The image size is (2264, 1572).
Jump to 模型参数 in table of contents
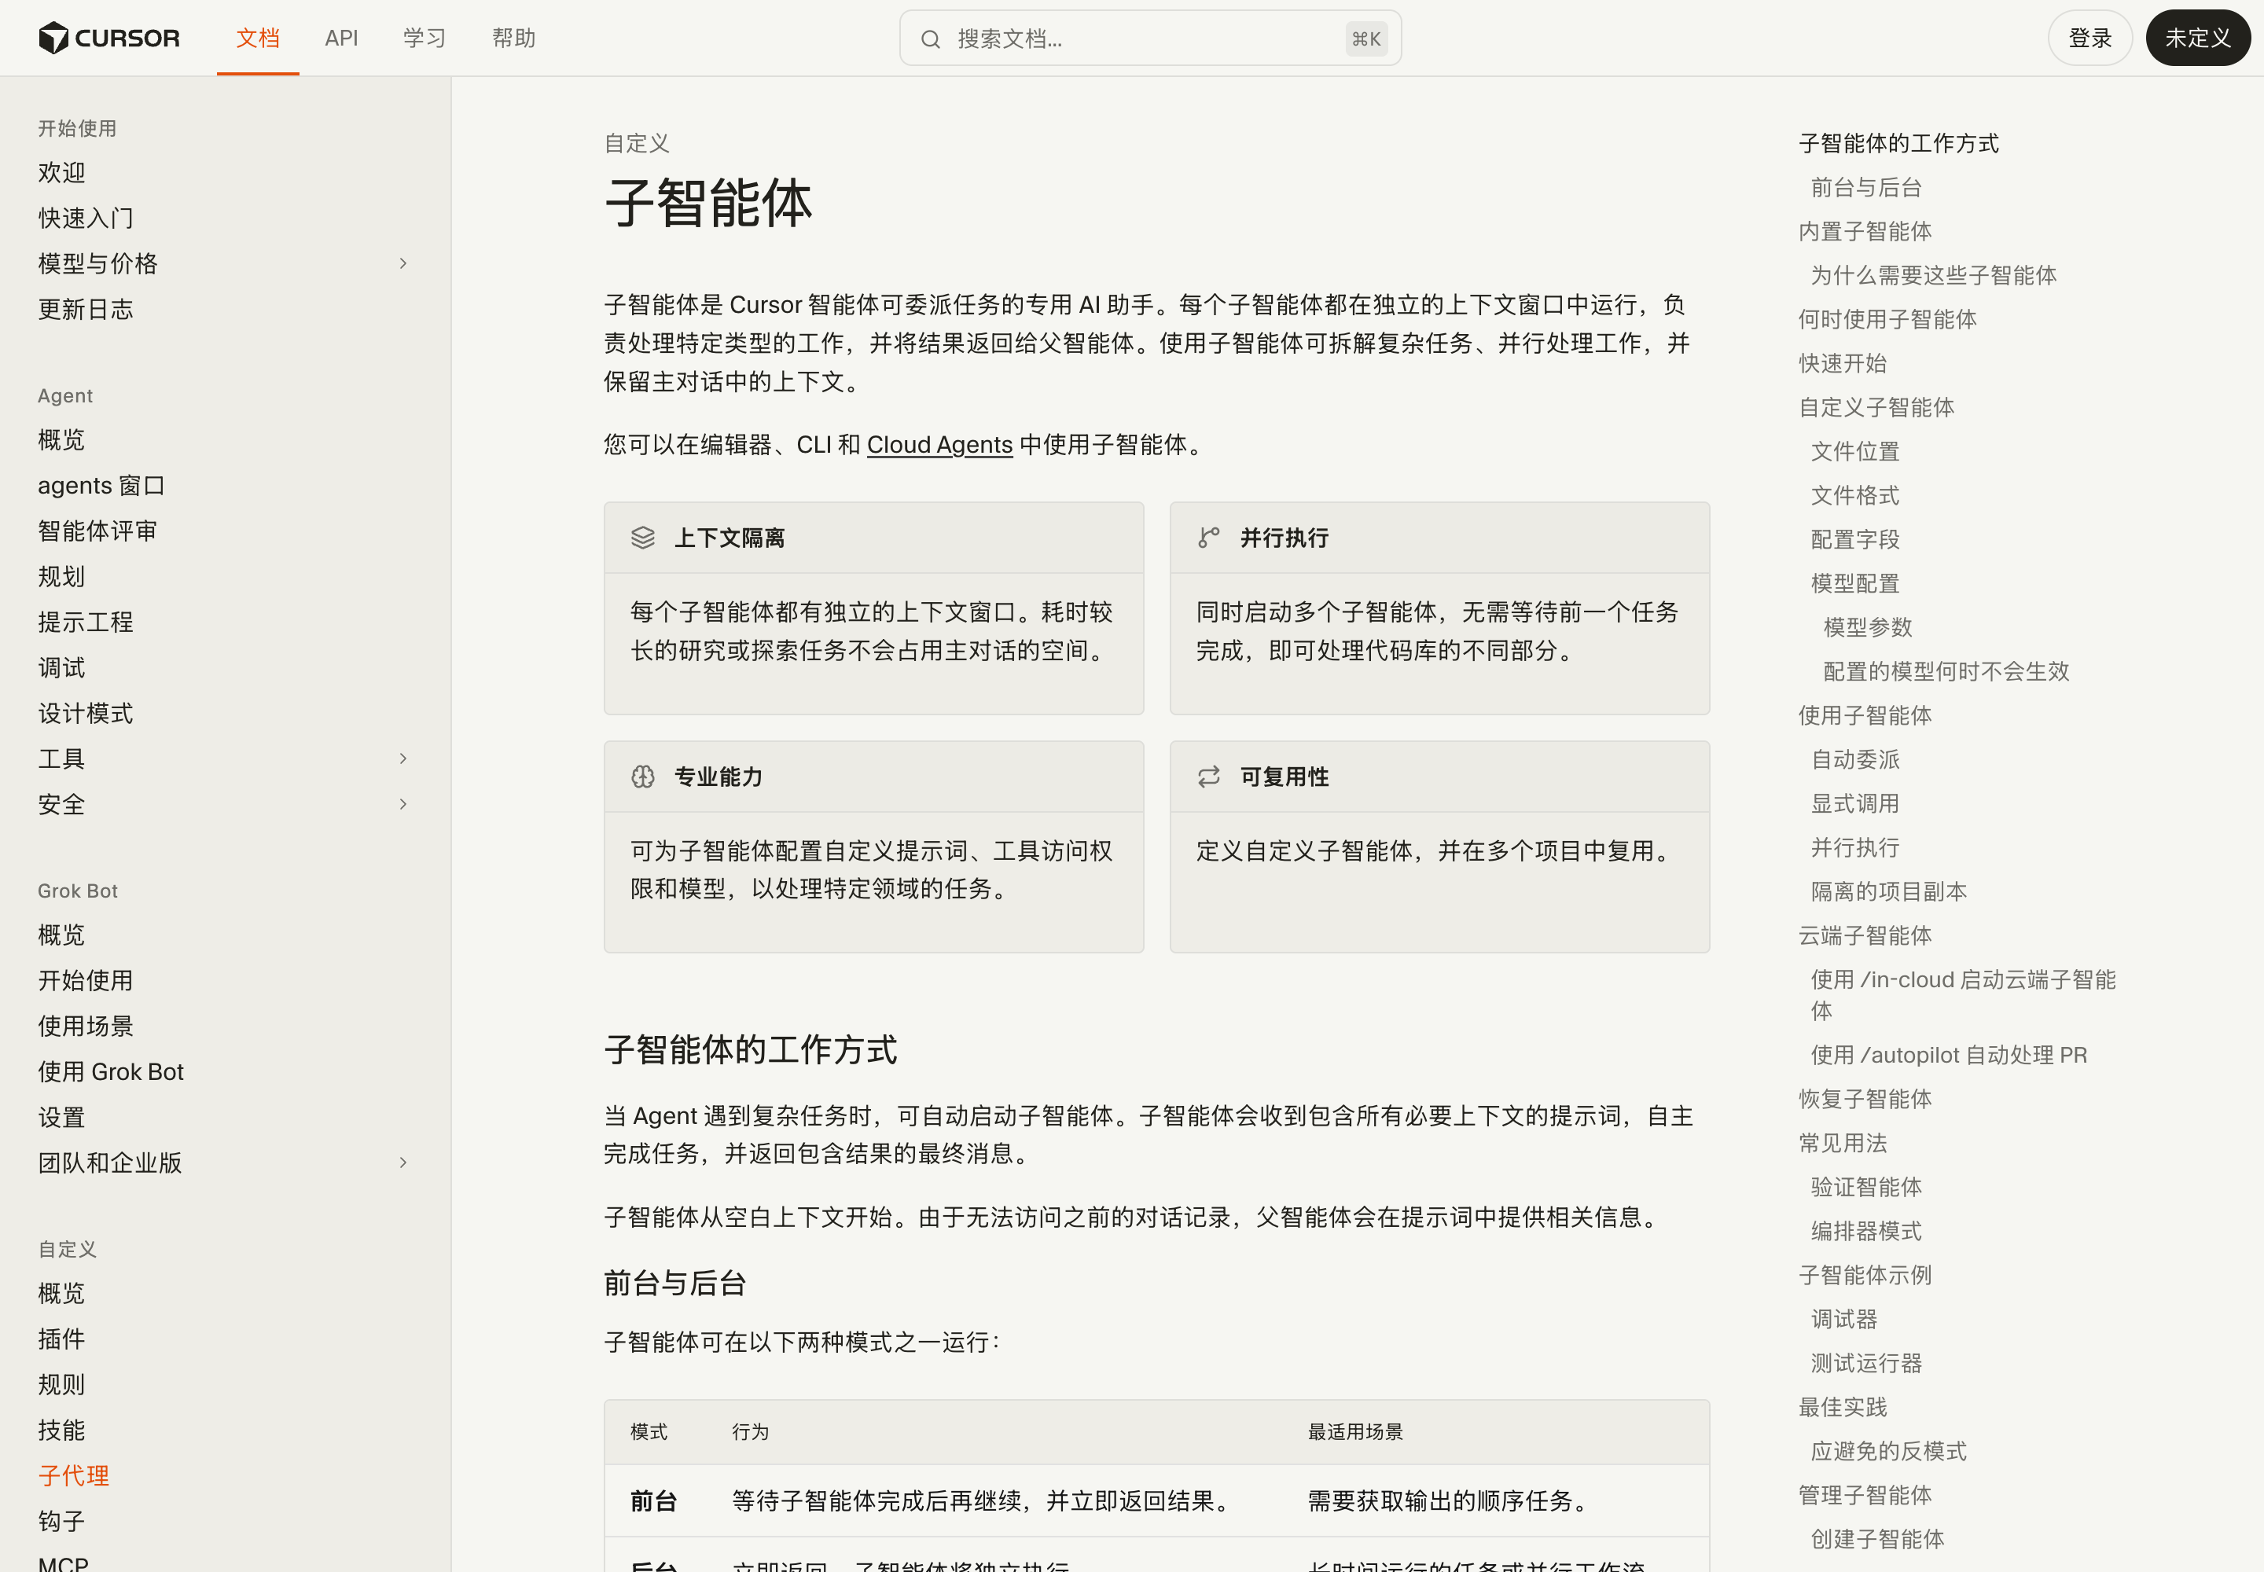1867,627
